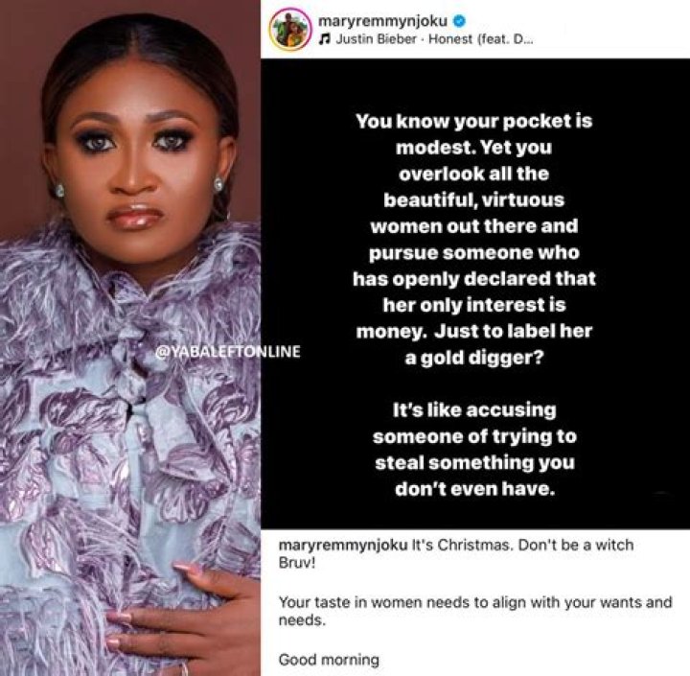Select the 'has openly declared that' line
Viewport: 690px width, 676px height.
474,279
